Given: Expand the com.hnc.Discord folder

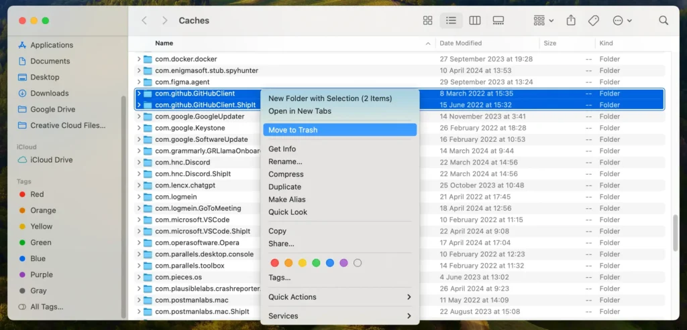Looking at the screenshot, I should 138,163.
